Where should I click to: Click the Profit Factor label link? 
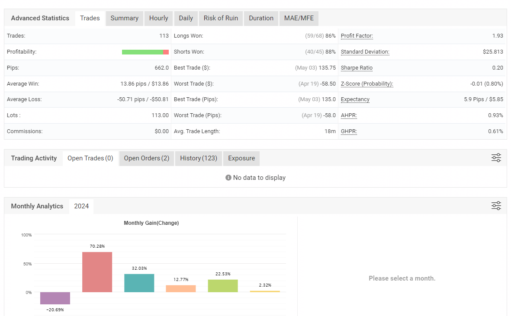(357, 36)
